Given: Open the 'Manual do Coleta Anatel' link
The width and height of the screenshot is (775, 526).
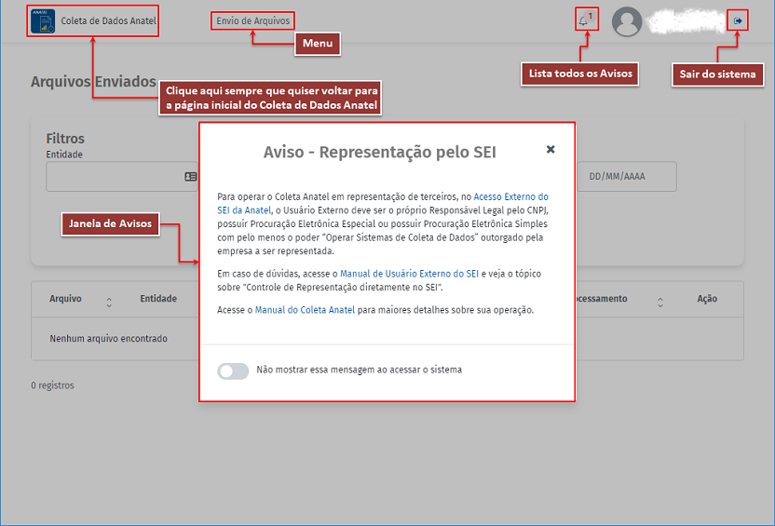Looking at the screenshot, I should coord(305,310).
